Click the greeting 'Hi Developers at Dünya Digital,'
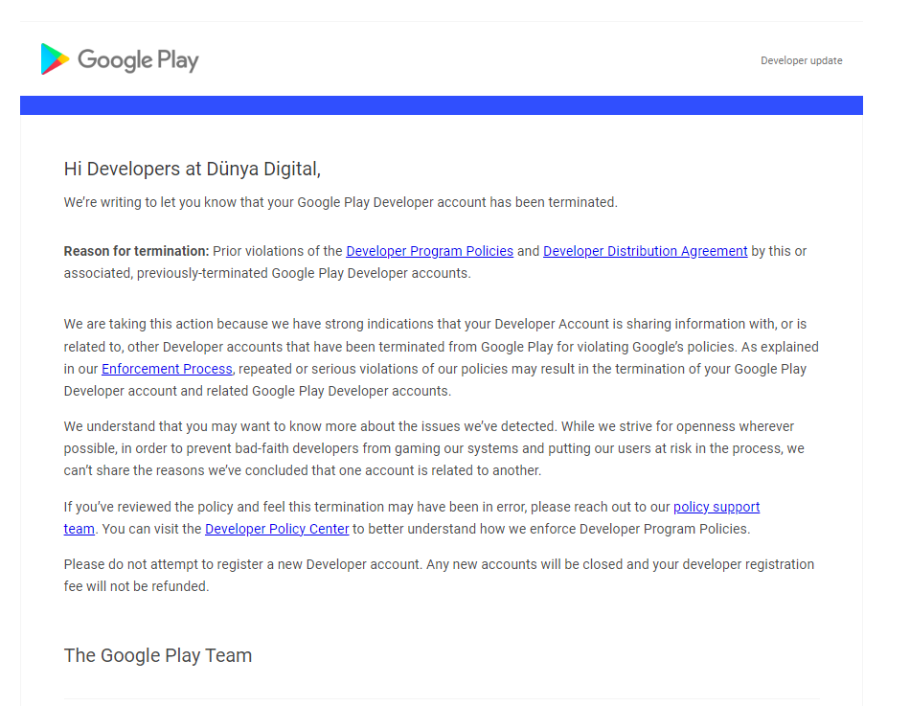 pyautogui.click(x=193, y=169)
